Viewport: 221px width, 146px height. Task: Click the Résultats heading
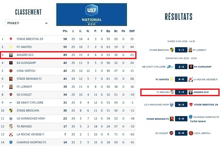click(178, 17)
